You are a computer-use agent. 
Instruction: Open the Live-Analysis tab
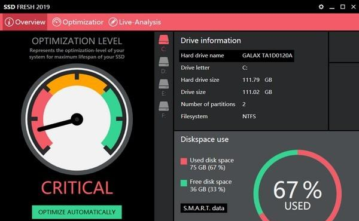135,22
